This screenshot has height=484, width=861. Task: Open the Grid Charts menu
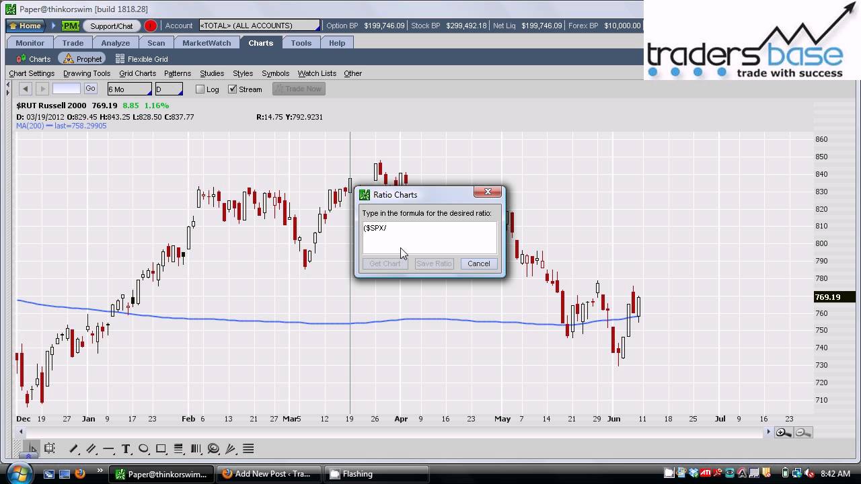[137, 73]
